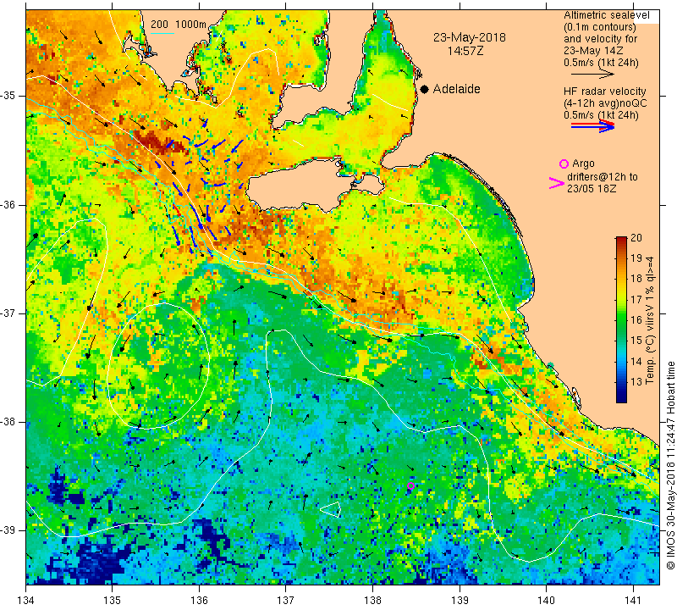Click the IMOS copyright timestamp text
677x610 pixels.
pos(670,465)
